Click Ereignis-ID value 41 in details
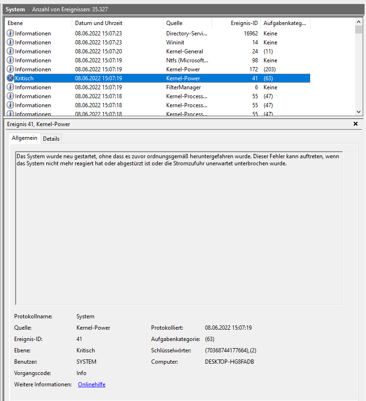 [x=79, y=339]
